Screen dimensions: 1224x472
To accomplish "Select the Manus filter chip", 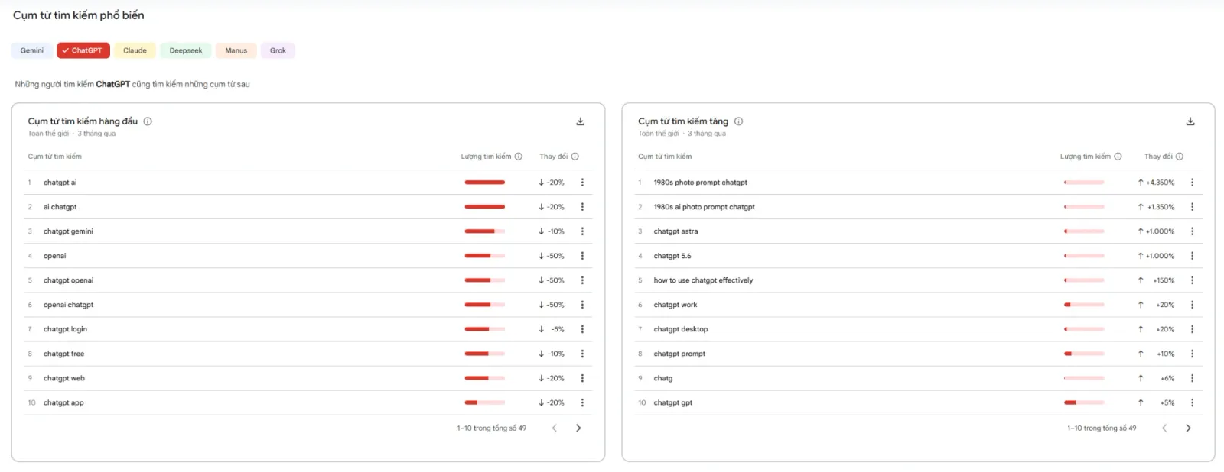I will point(236,50).
